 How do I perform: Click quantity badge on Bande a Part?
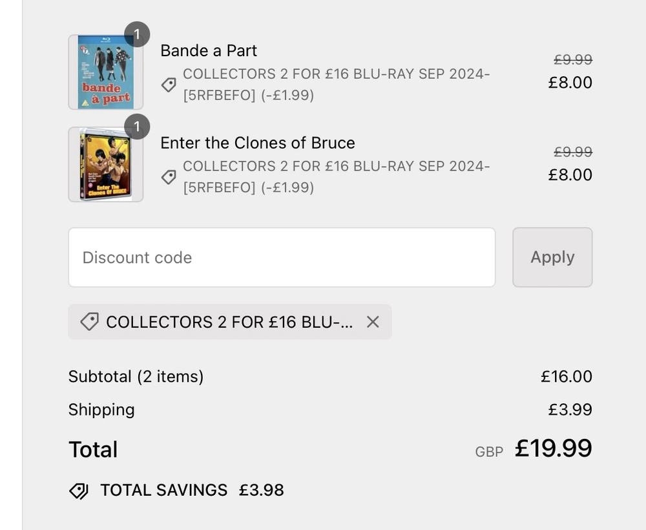137,34
